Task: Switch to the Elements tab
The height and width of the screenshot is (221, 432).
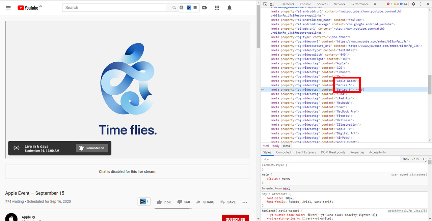Action: (288, 4)
